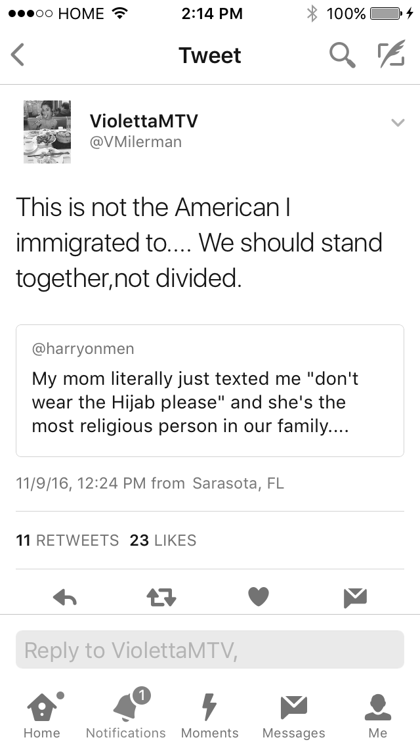
Task: Open the Home tab
Action: pyautogui.click(x=42, y=714)
